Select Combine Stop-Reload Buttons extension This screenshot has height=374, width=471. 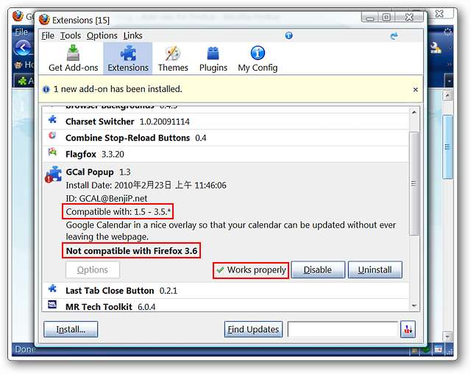(x=225, y=138)
